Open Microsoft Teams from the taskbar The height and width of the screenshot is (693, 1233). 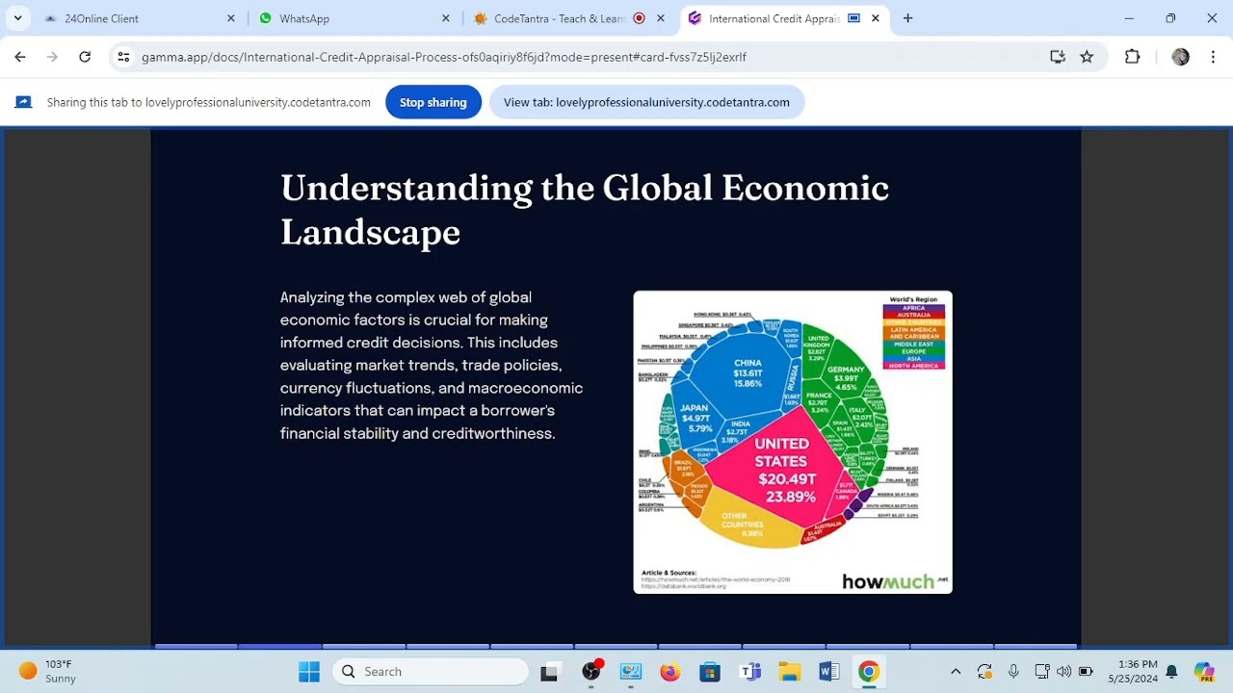[749, 672]
